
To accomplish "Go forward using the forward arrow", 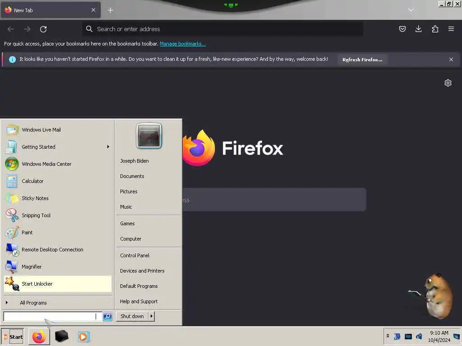I will point(27,29).
